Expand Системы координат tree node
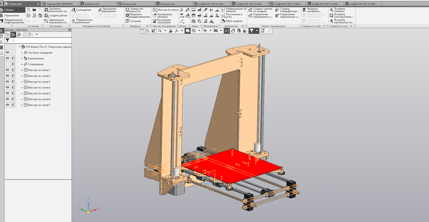 22,52
